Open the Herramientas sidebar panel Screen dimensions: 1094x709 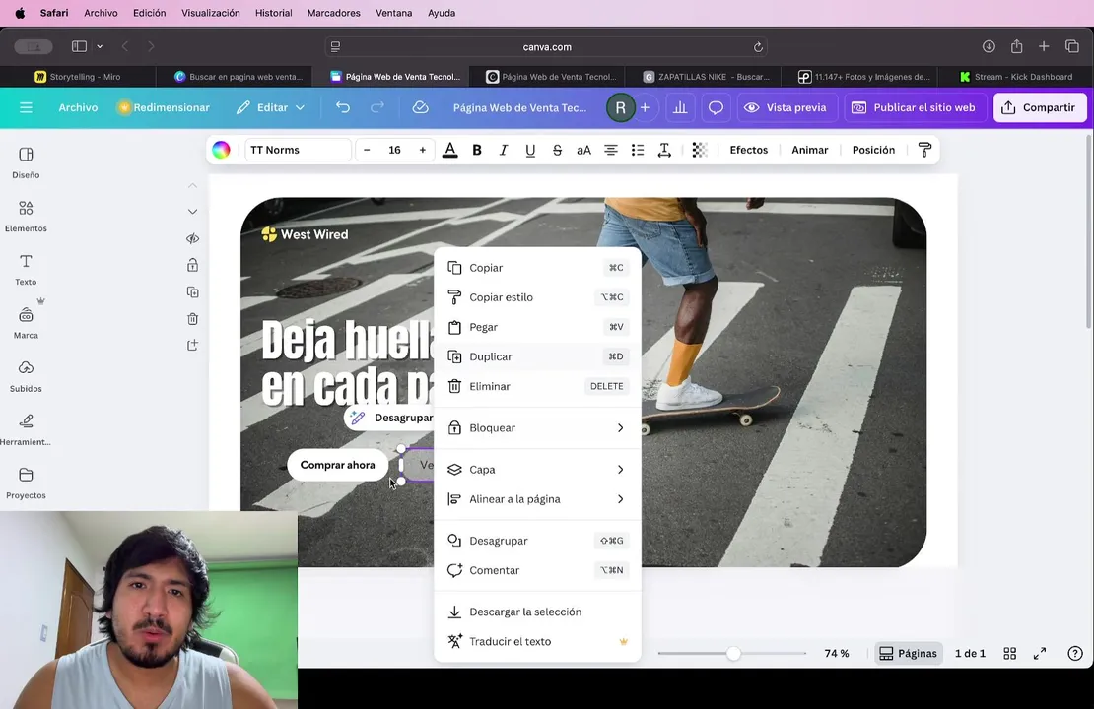click(26, 429)
